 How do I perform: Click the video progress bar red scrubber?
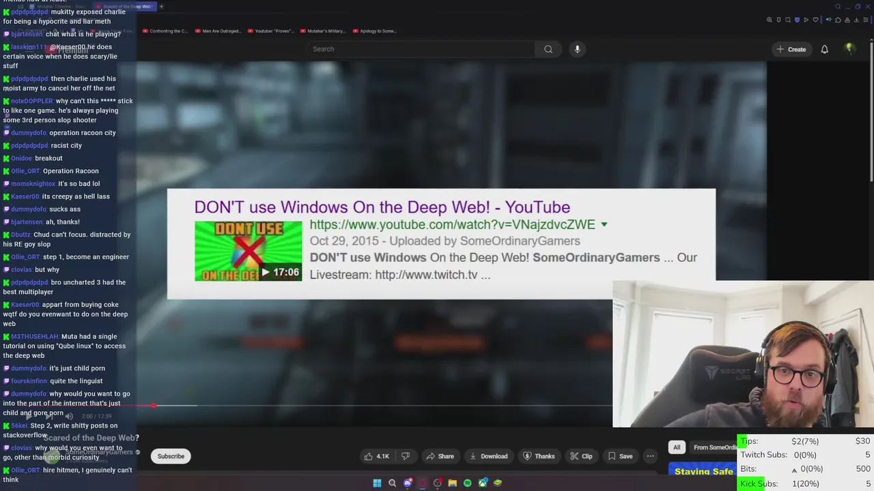click(154, 406)
